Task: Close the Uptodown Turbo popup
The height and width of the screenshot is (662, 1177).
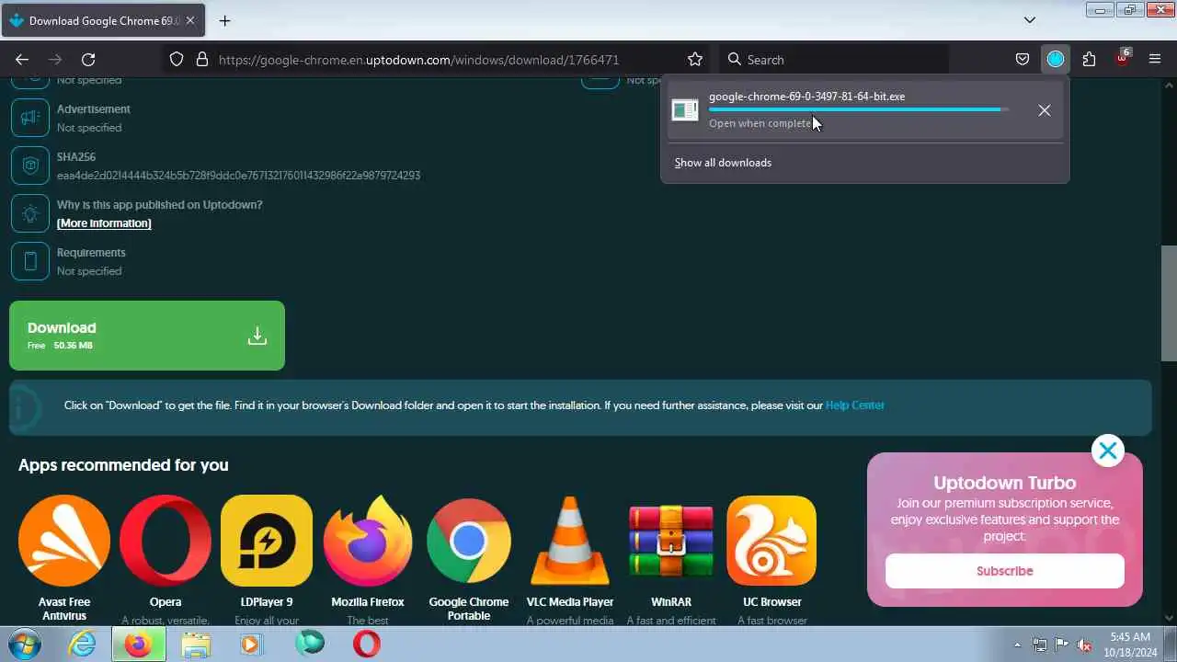Action: pos(1108,451)
